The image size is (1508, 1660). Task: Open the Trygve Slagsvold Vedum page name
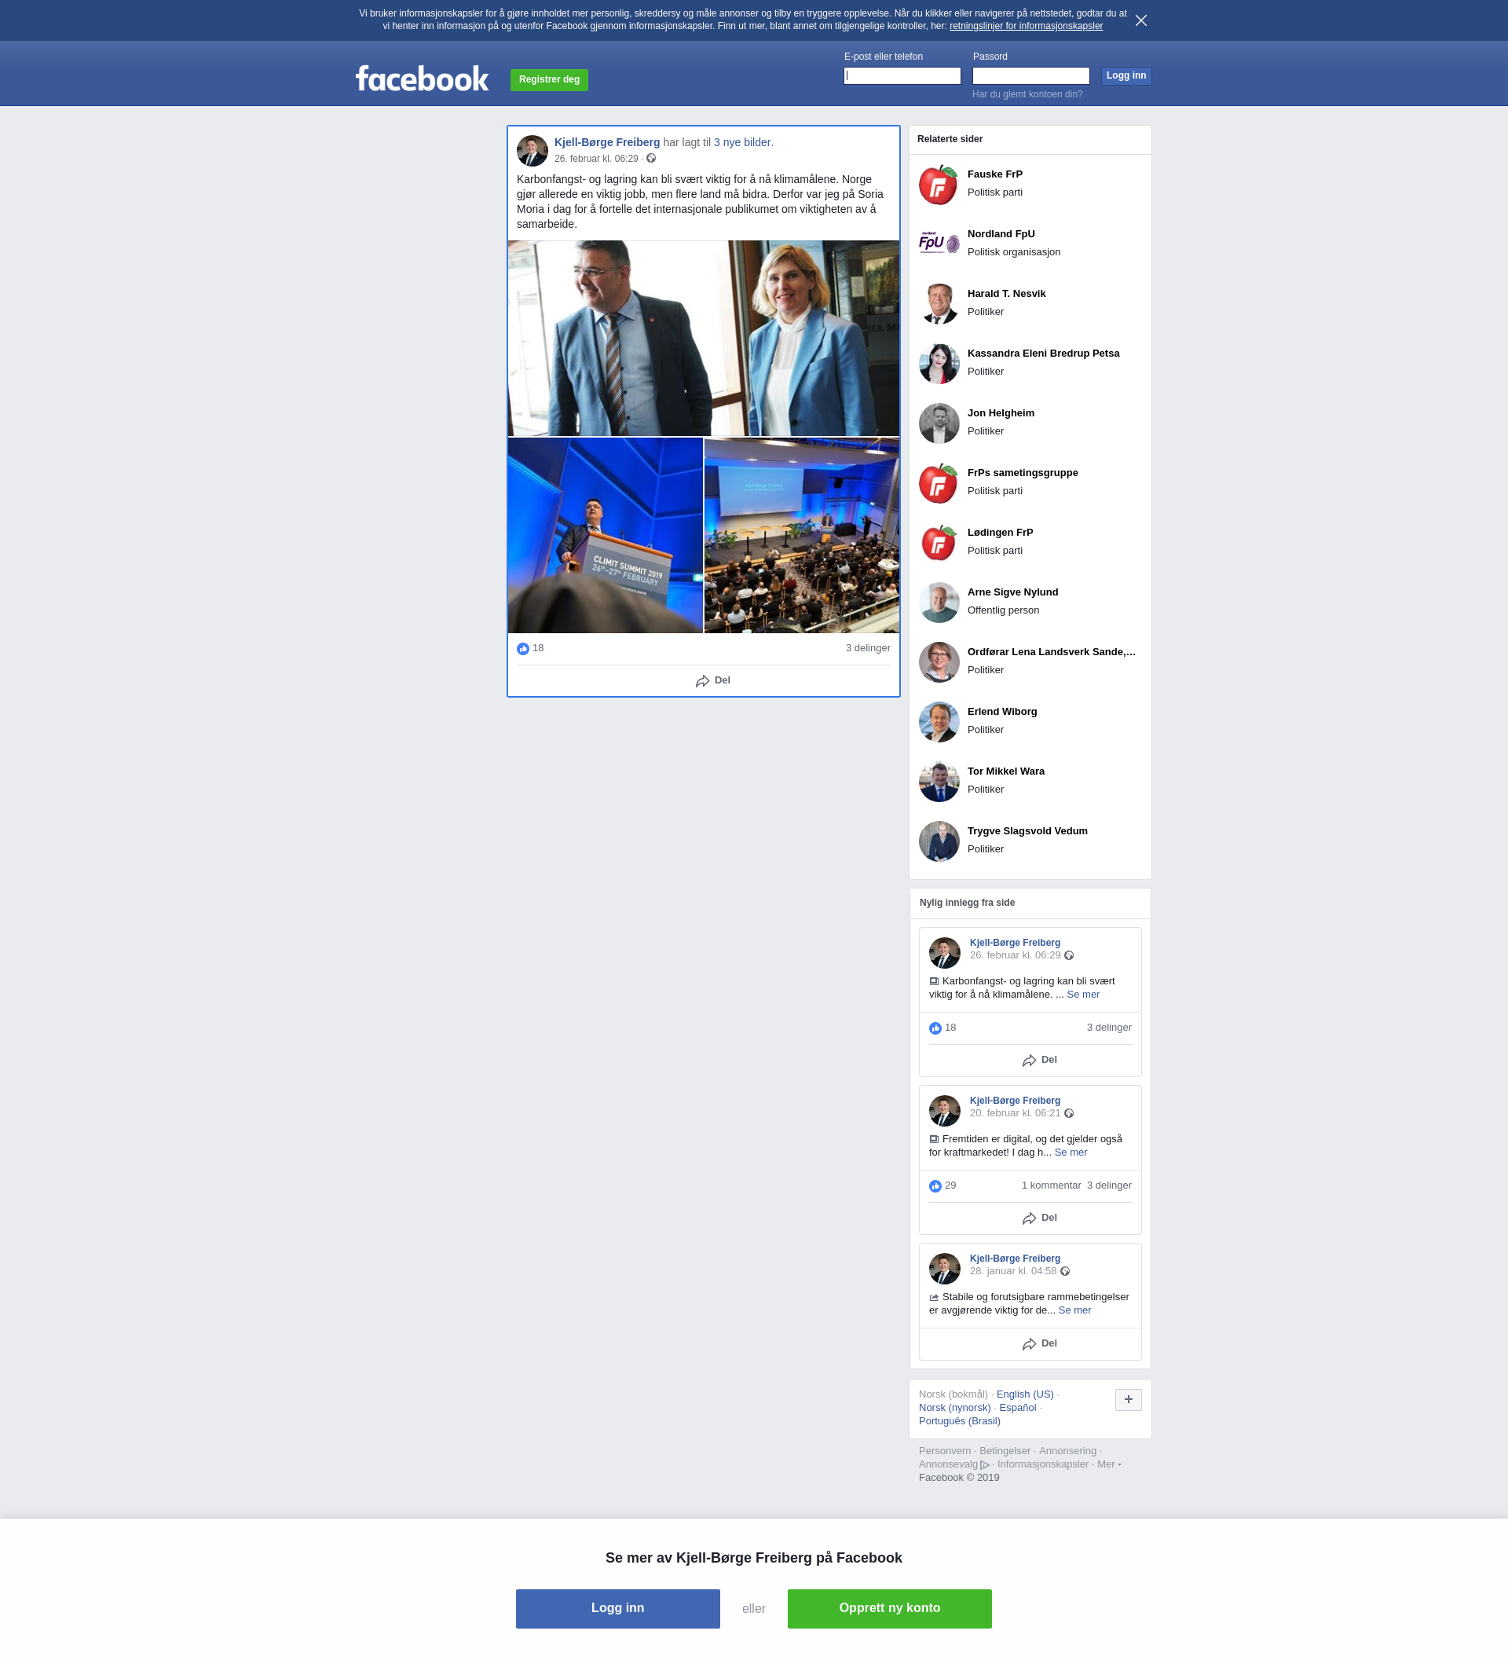(1027, 831)
